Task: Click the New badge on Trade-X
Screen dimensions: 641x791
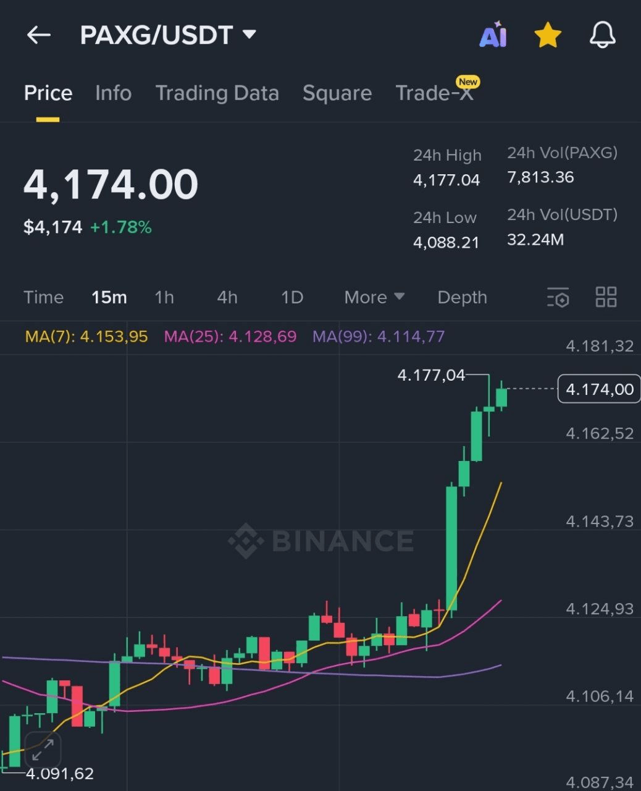Action: tap(467, 81)
